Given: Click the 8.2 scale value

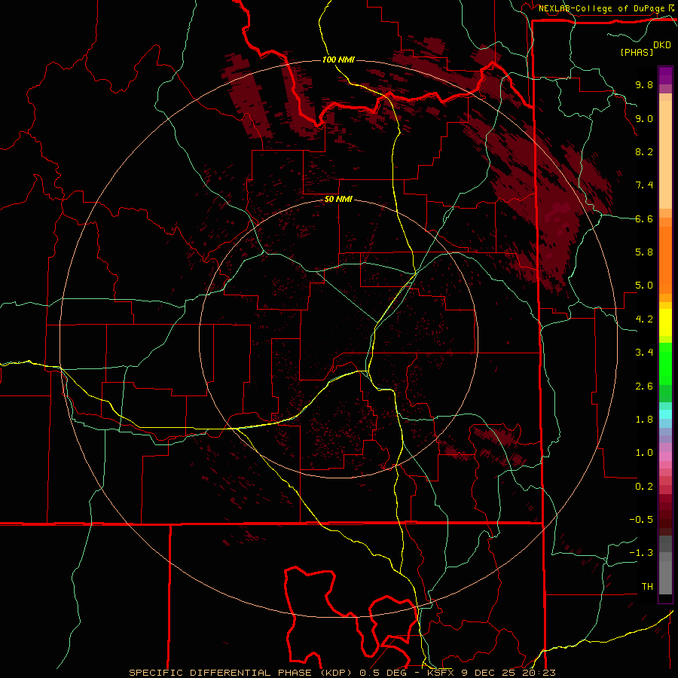Looking at the screenshot, I should coord(644,151).
